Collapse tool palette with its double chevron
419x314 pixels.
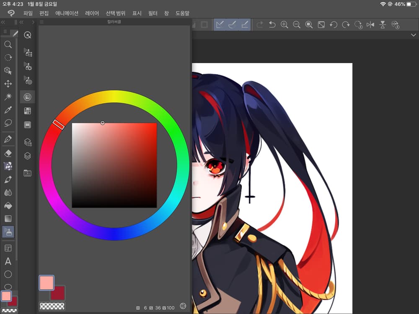(3, 22)
